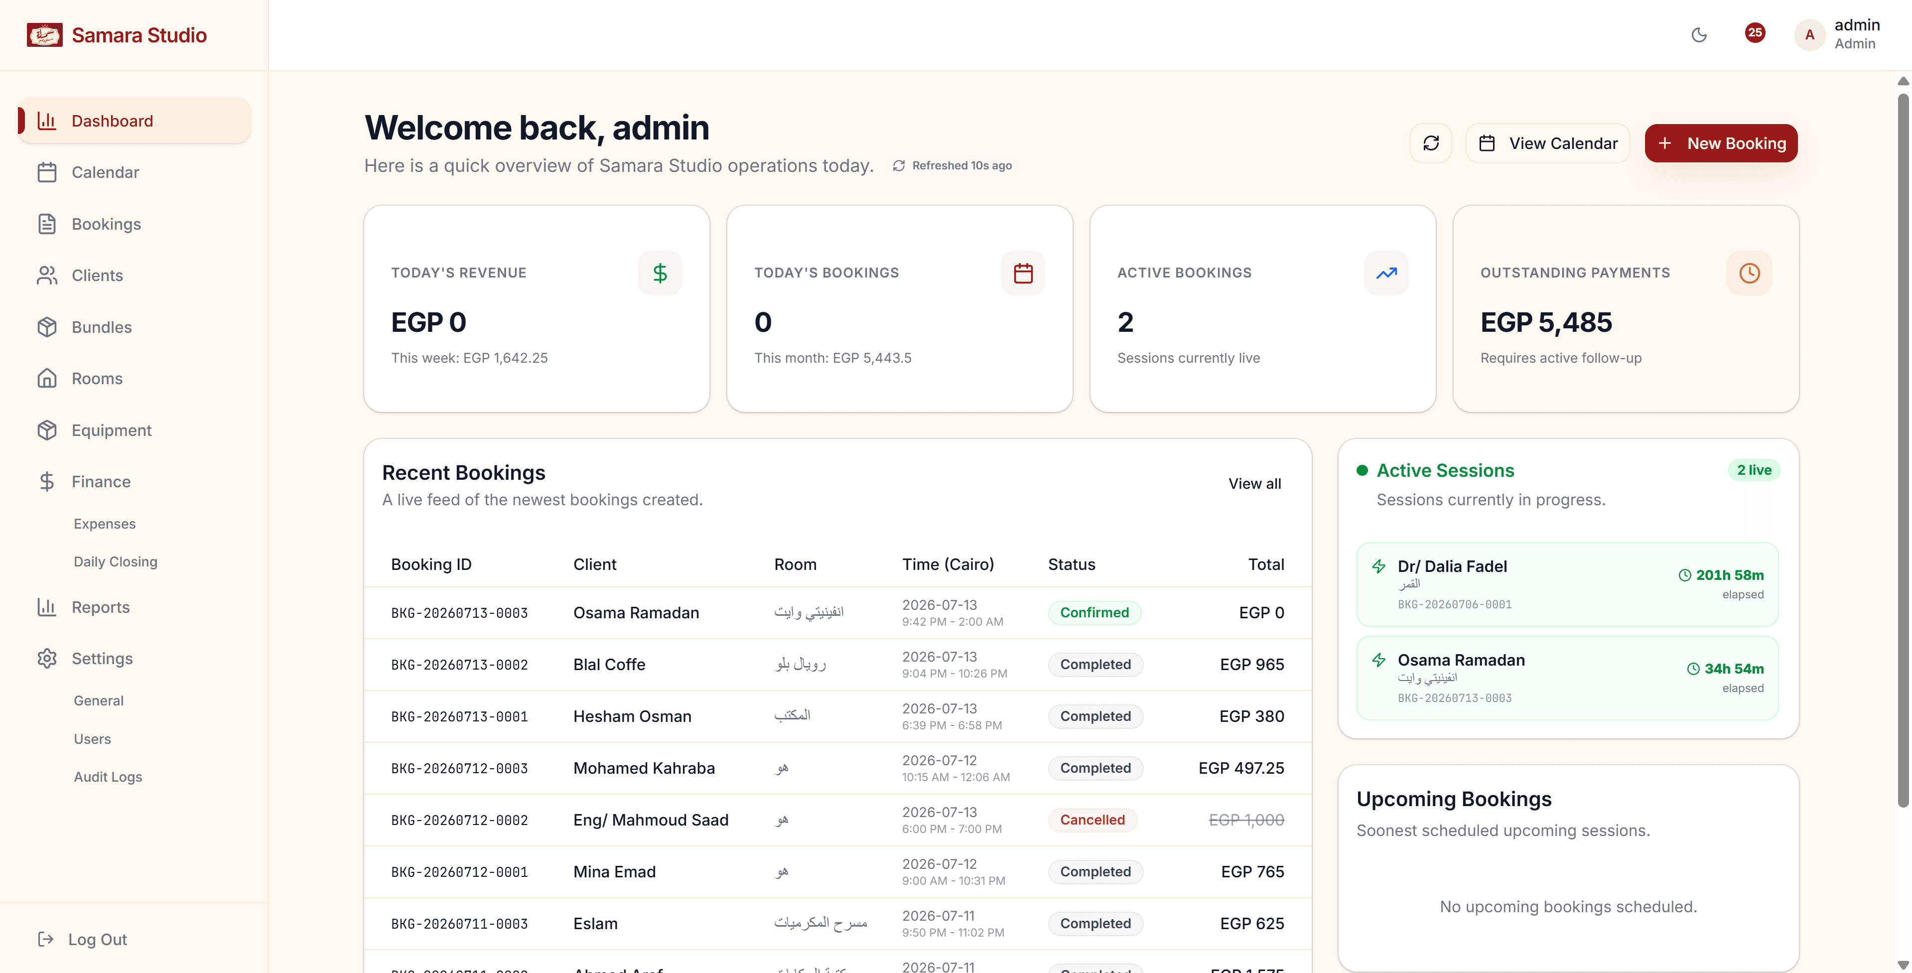This screenshot has width=1912, height=973.
Task: Click the Clients people sidebar icon
Action: click(47, 276)
